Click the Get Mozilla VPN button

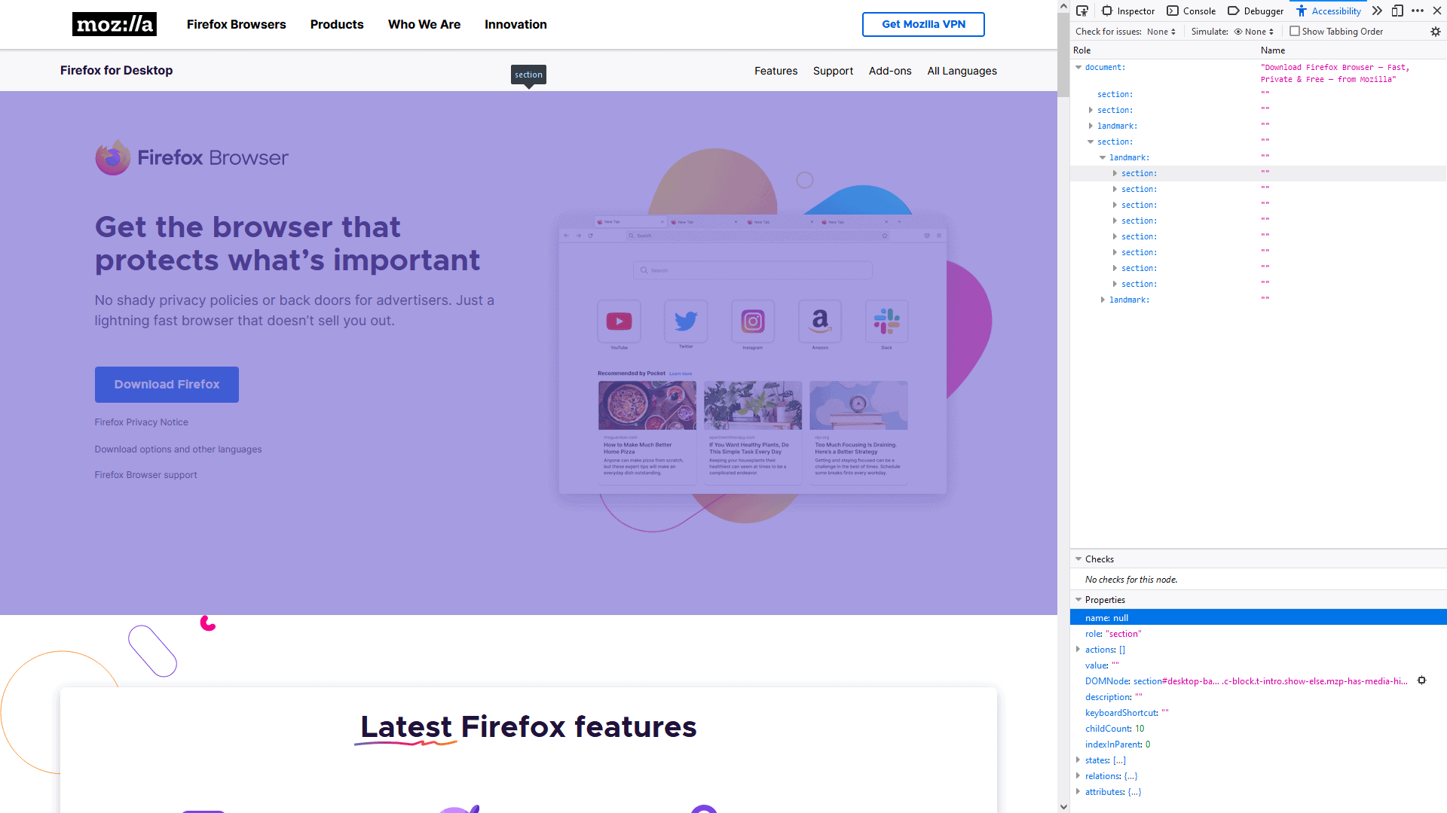tap(922, 24)
